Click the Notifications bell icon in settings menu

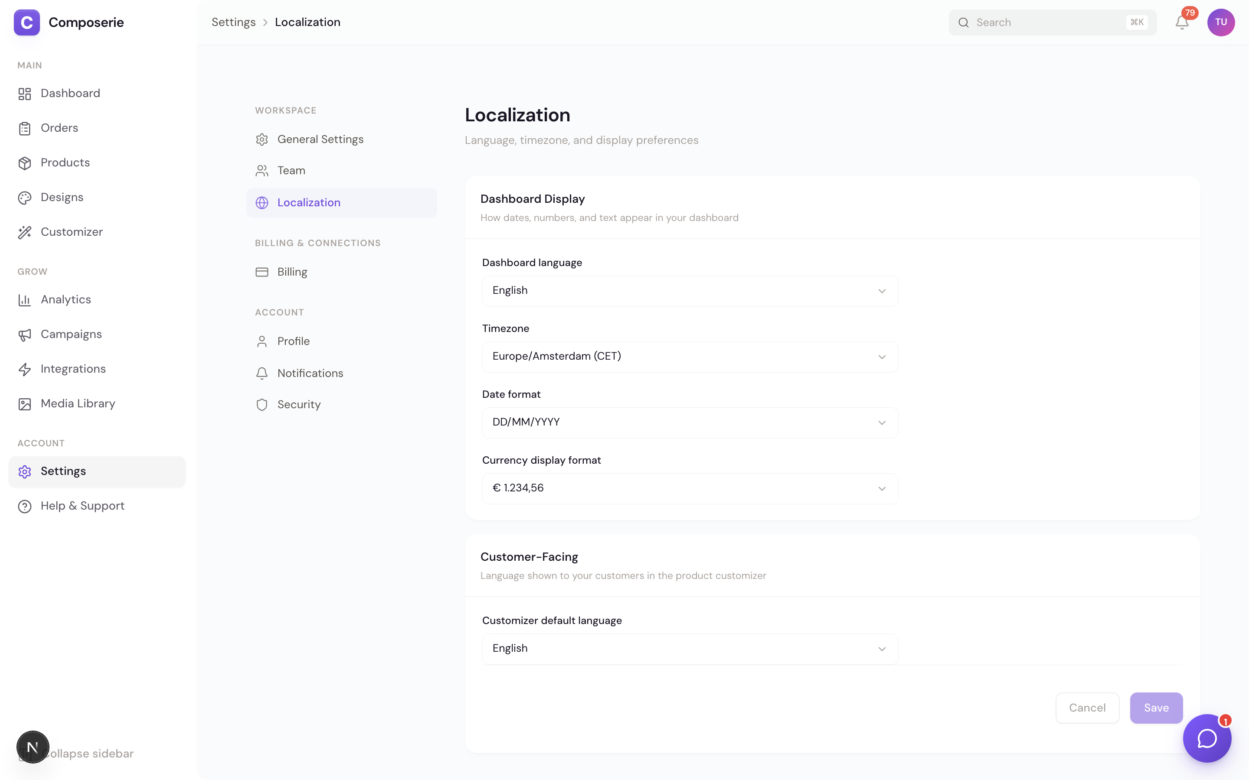coord(262,374)
